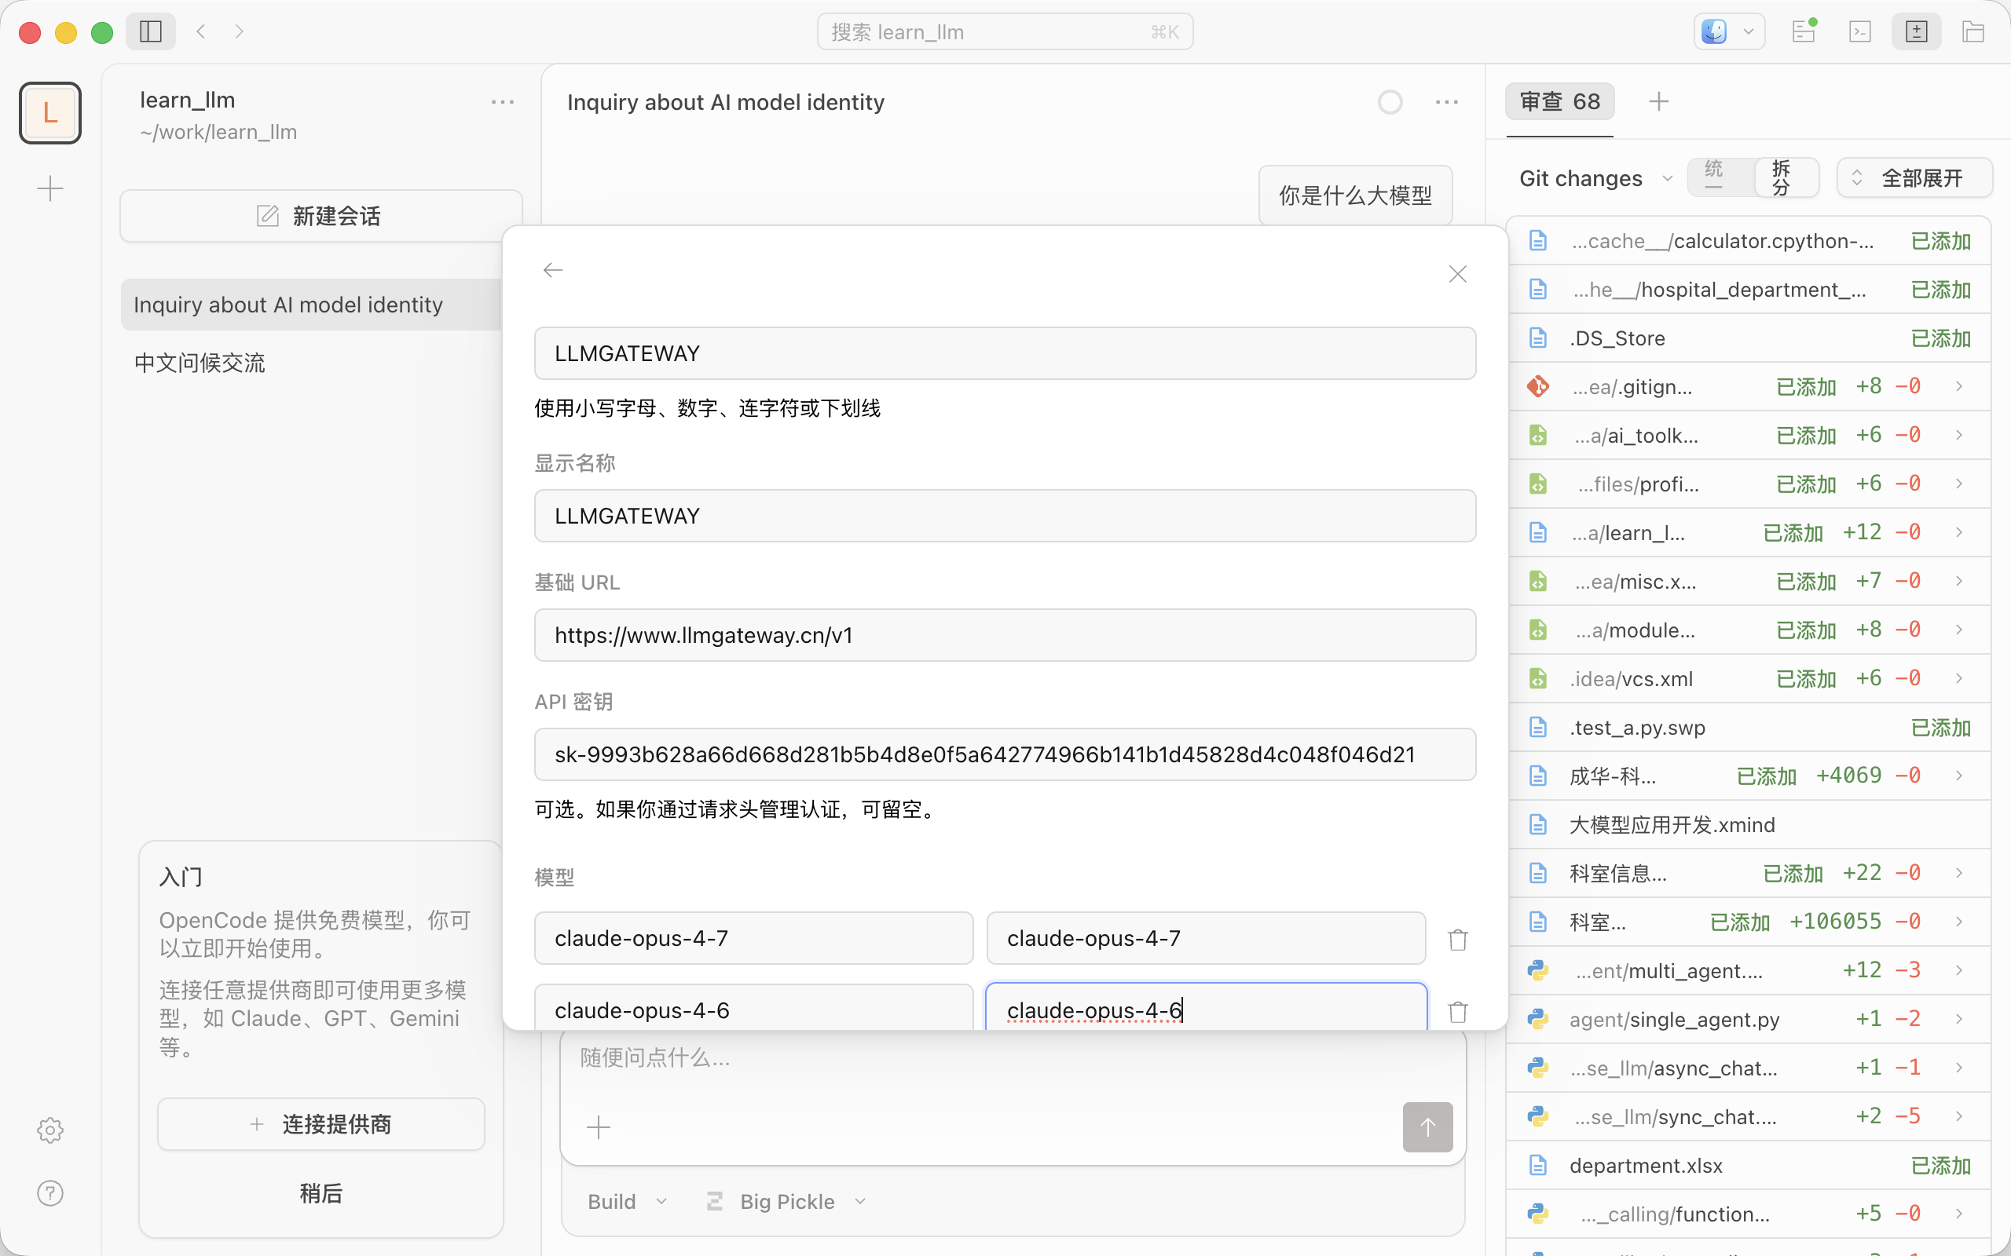The height and width of the screenshot is (1256, 2011).
Task: Focus the provider ID field LLMGATEWAY
Action: 1005,353
